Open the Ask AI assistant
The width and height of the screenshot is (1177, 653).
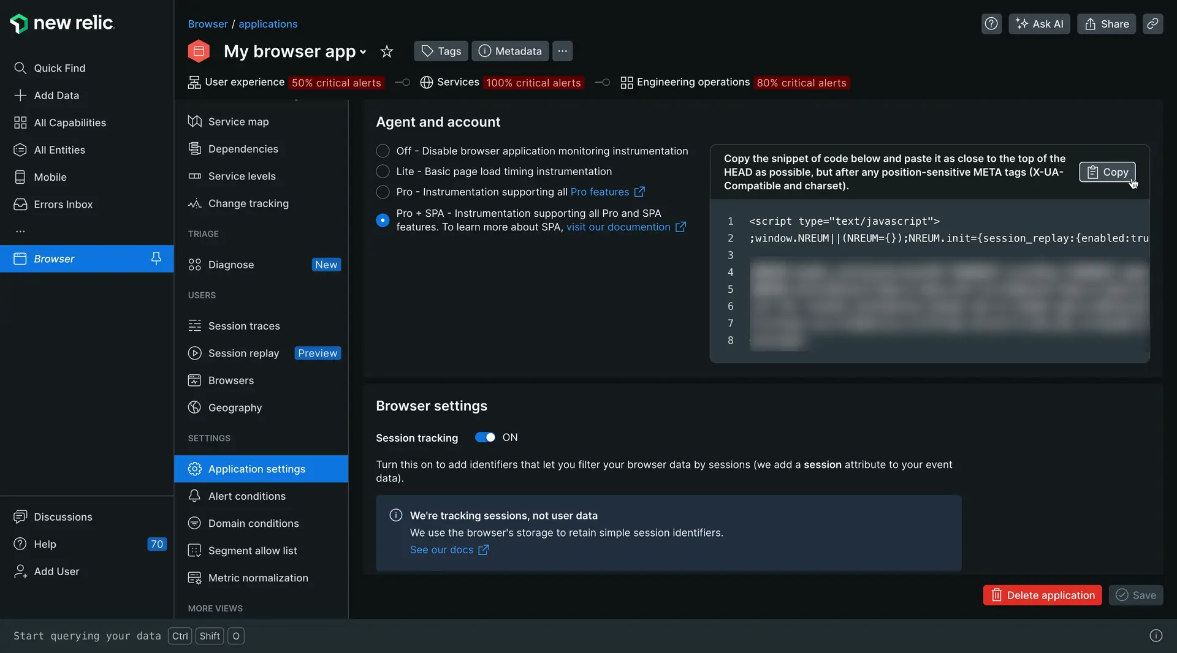pyautogui.click(x=1039, y=24)
